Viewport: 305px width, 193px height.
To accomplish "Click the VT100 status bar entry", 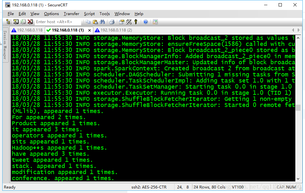I will coord(238,187).
